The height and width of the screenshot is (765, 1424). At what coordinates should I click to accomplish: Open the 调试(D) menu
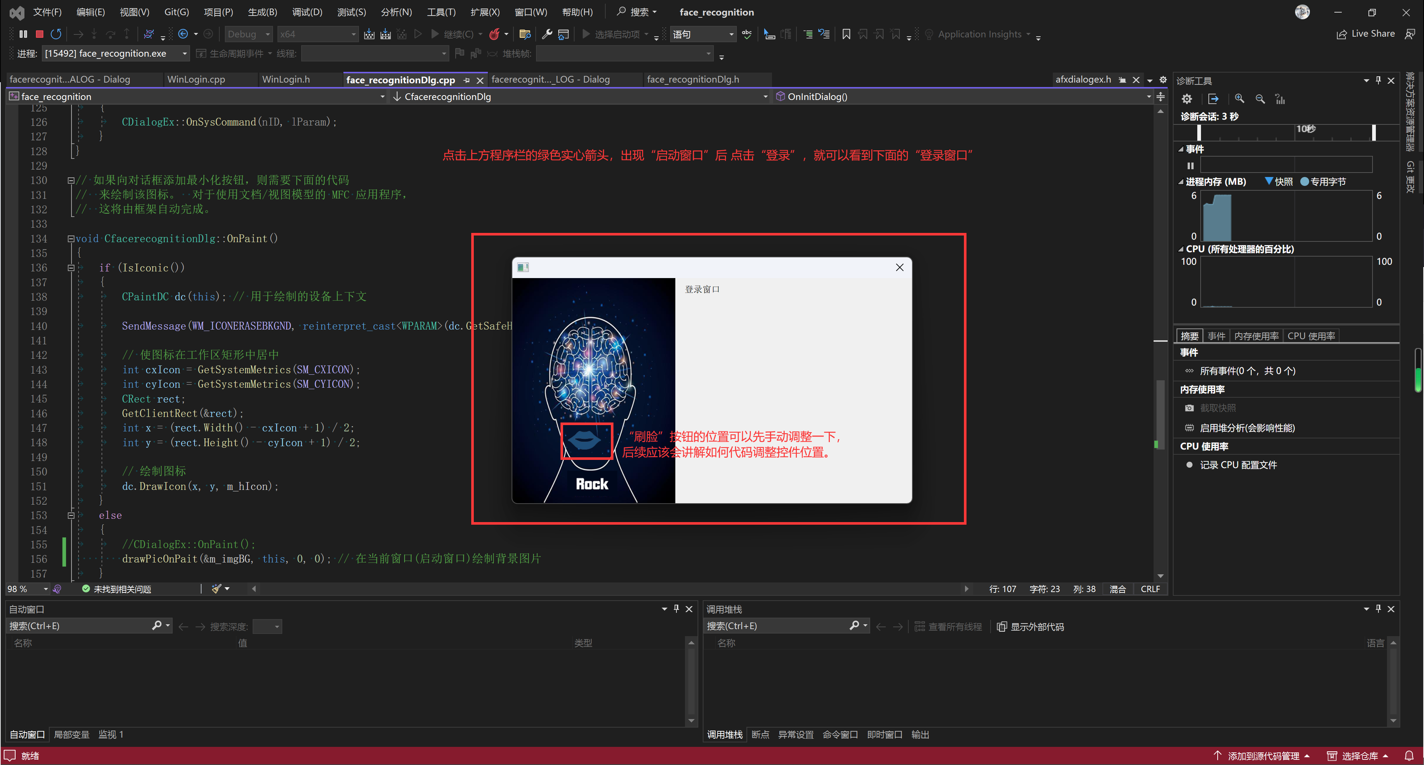307,12
